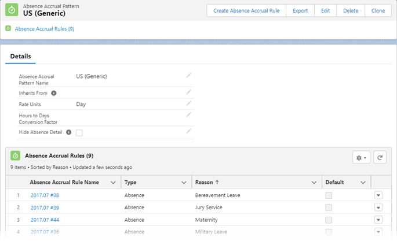Open Absence Accrual Rules (9) related link
This screenshot has width=397, height=241.
click(x=44, y=28)
